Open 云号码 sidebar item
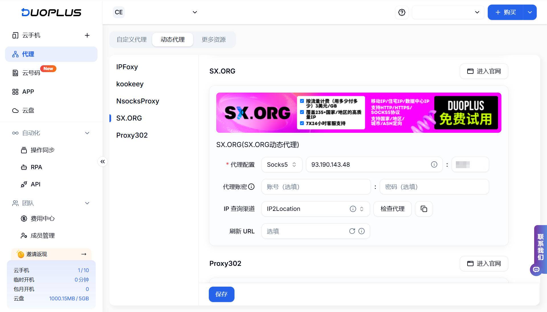 (31, 73)
